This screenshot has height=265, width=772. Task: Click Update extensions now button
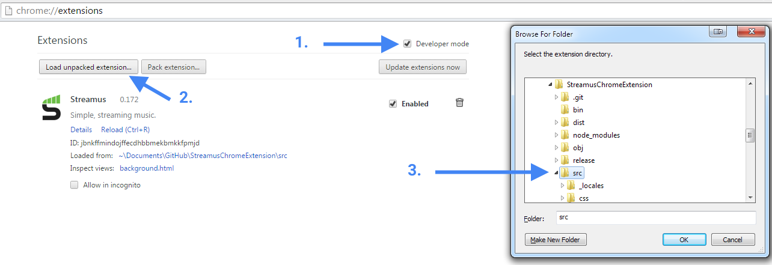coord(423,67)
